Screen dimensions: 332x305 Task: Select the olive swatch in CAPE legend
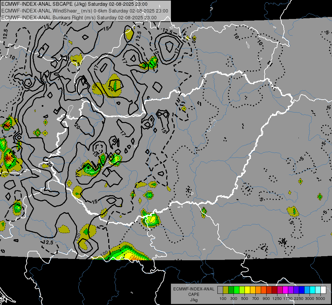coord(226,290)
